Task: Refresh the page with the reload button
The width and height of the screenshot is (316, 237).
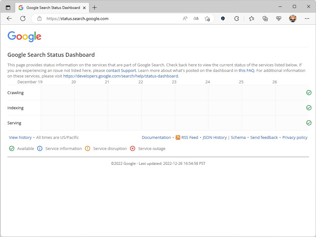Action: [x=23, y=19]
